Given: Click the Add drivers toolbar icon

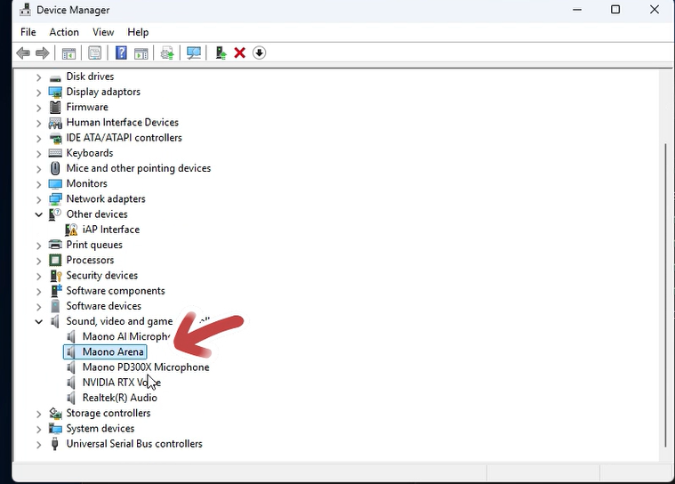Looking at the screenshot, I should (220, 53).
